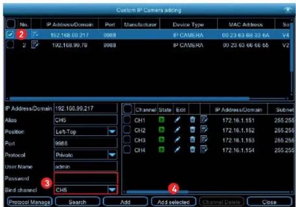Viewport: 296px width, 207px height.
Task: Click the Add selected button
Action: [174, 202]
